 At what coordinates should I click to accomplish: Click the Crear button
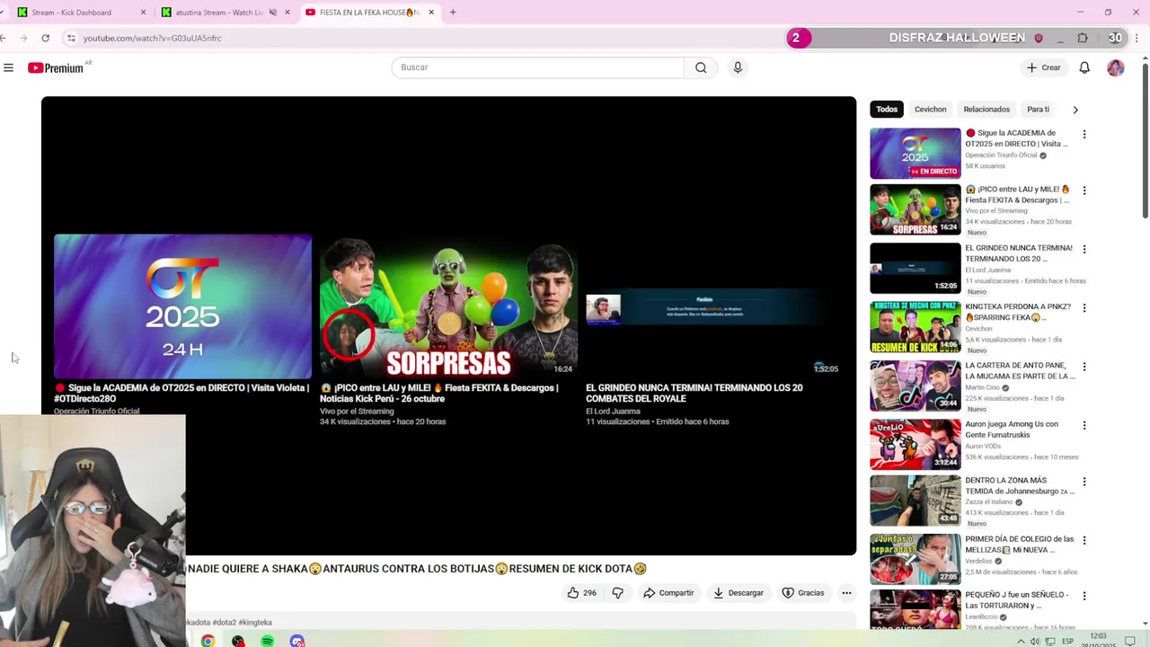point(1044,67)
